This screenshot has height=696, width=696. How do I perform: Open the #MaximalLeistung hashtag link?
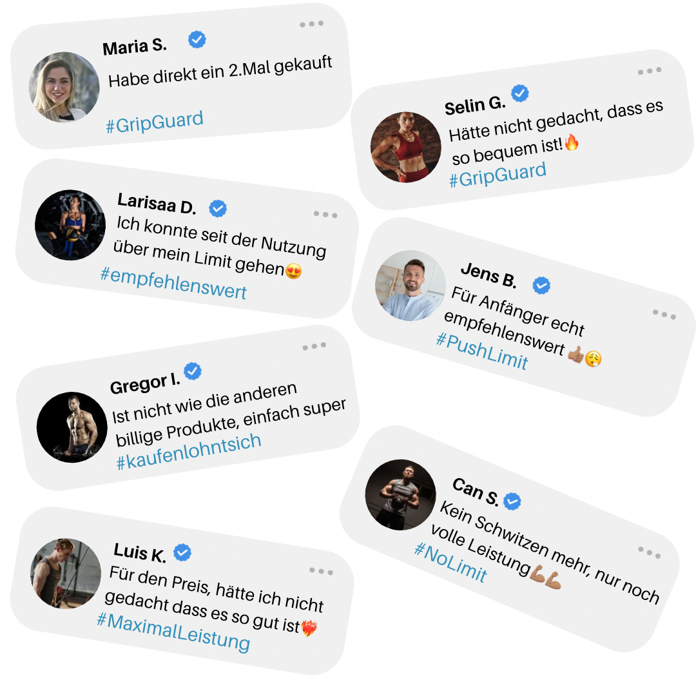[173, 633]
